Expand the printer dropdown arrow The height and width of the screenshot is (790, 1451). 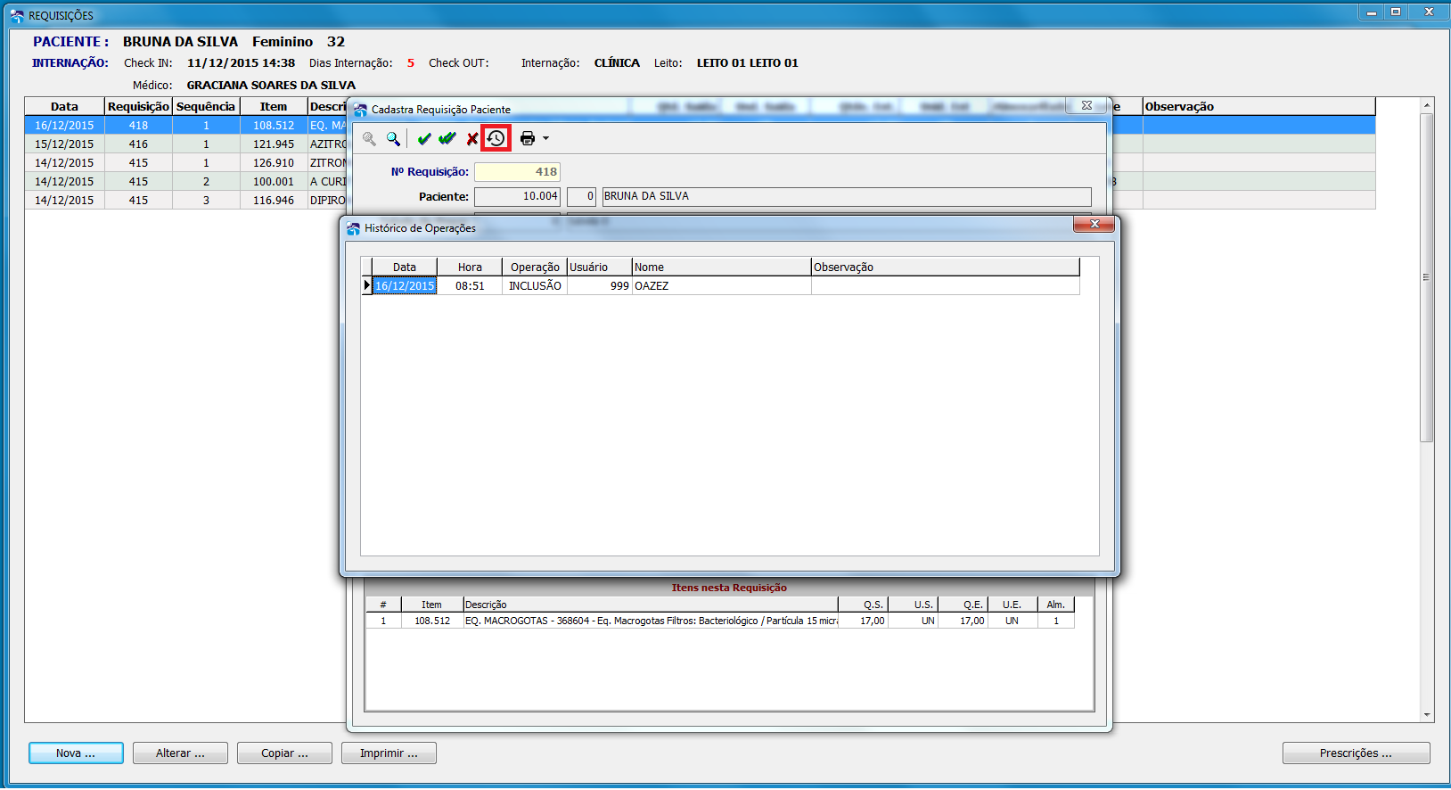point(545,138)
